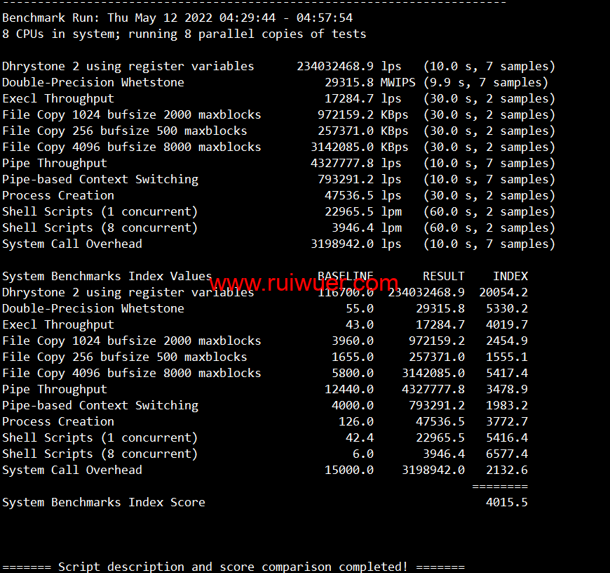Select the System Call Overhead index 2132.6

(506, 470)
